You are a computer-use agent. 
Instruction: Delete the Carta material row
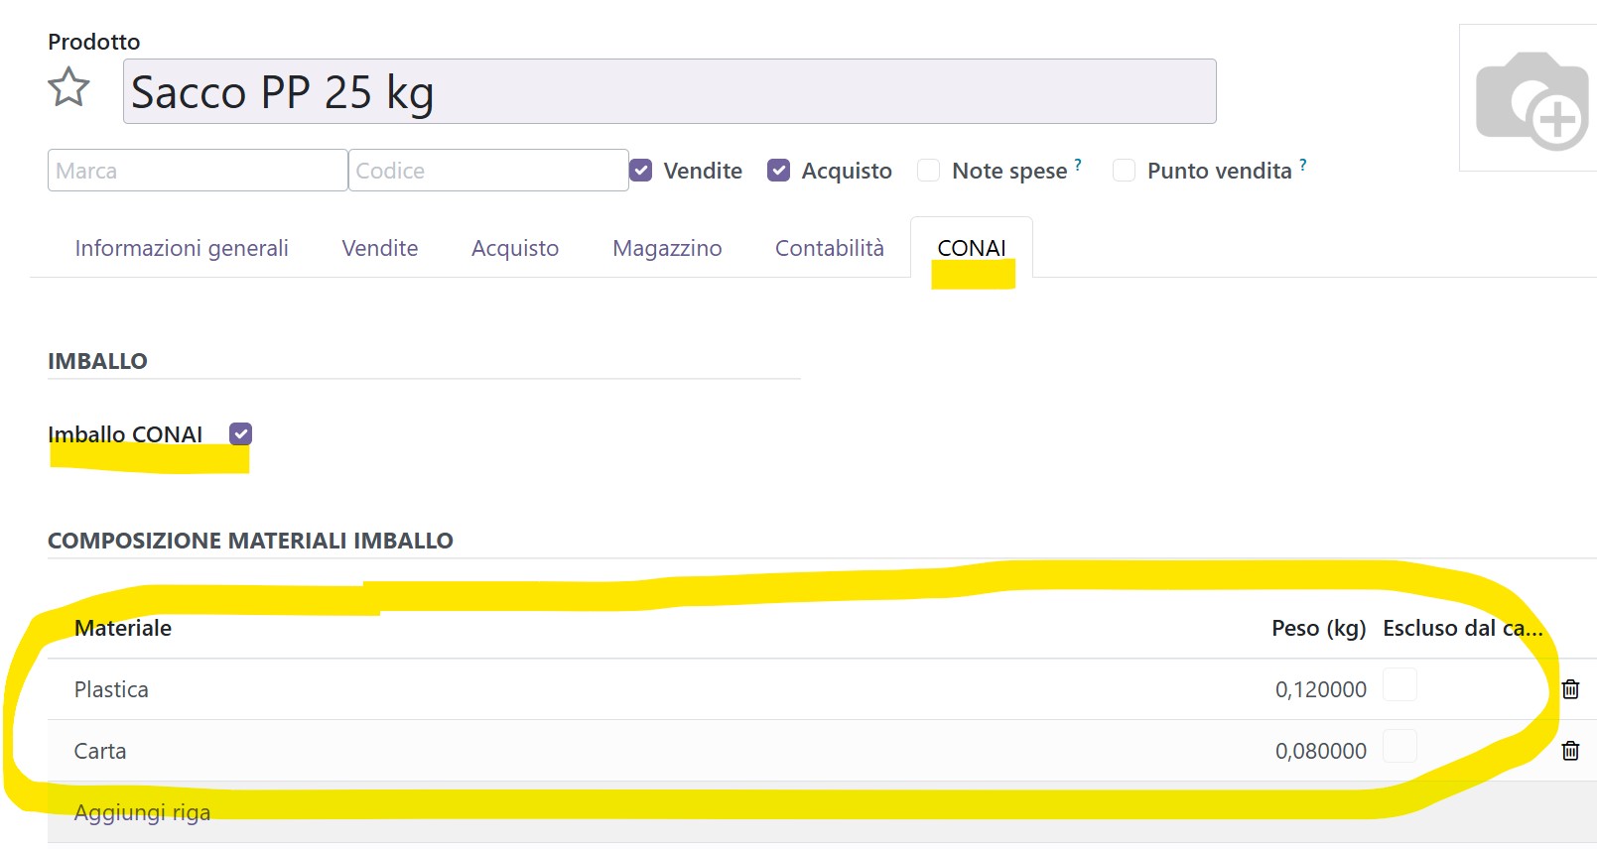pos(1570,751)
